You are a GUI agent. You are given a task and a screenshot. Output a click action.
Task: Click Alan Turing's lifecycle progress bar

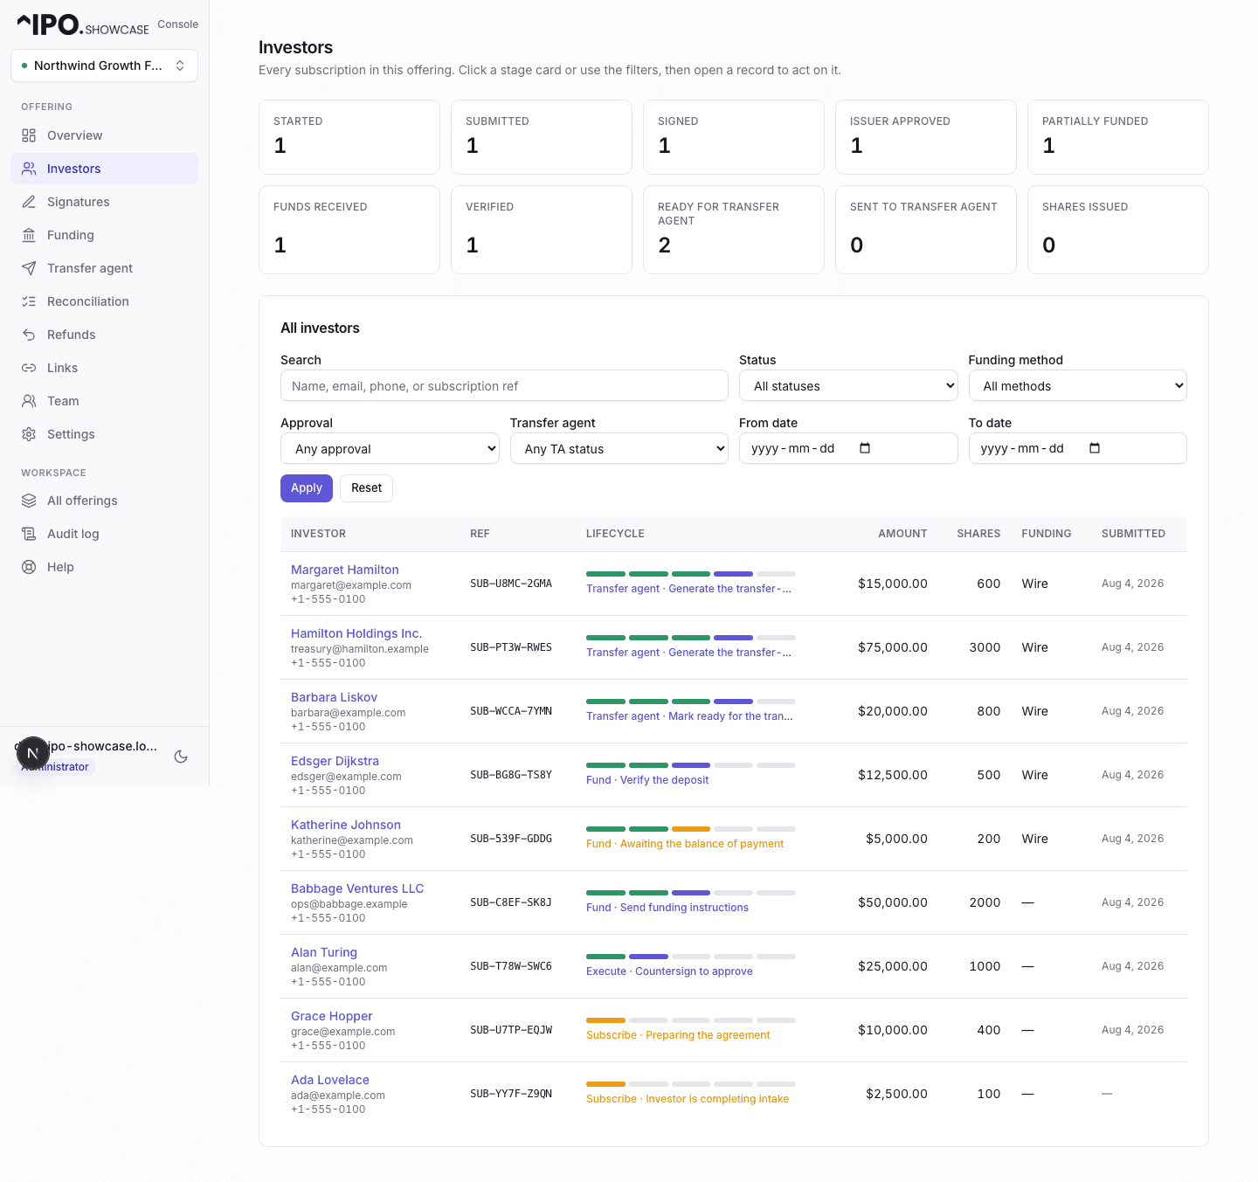[x=691, y=957]
